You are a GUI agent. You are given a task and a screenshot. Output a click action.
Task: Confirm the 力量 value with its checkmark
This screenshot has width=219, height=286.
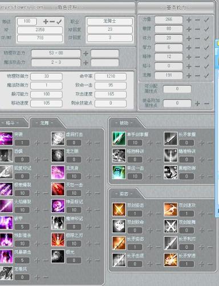pos(206,19)
